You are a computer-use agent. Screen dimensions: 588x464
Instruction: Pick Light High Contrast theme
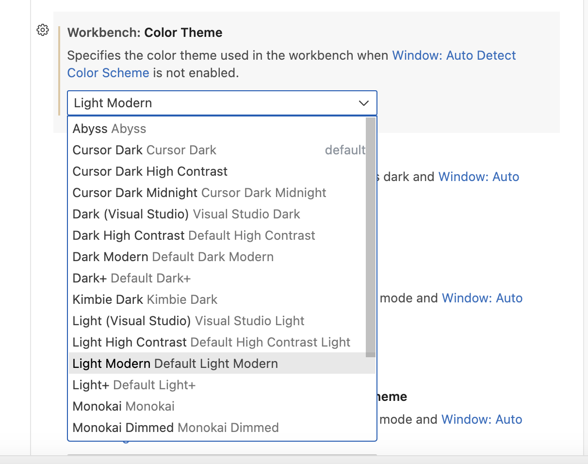coord(211,342)
